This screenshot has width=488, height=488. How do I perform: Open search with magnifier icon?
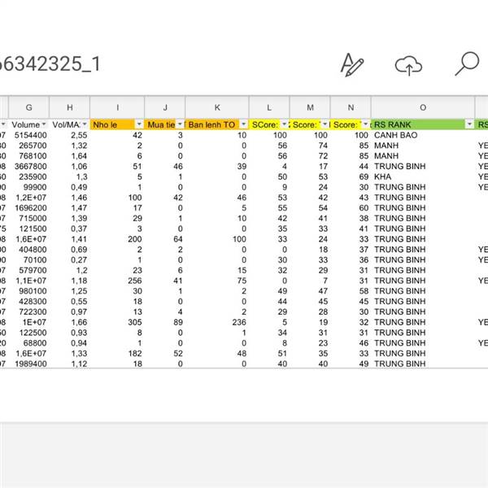[467, 63]
